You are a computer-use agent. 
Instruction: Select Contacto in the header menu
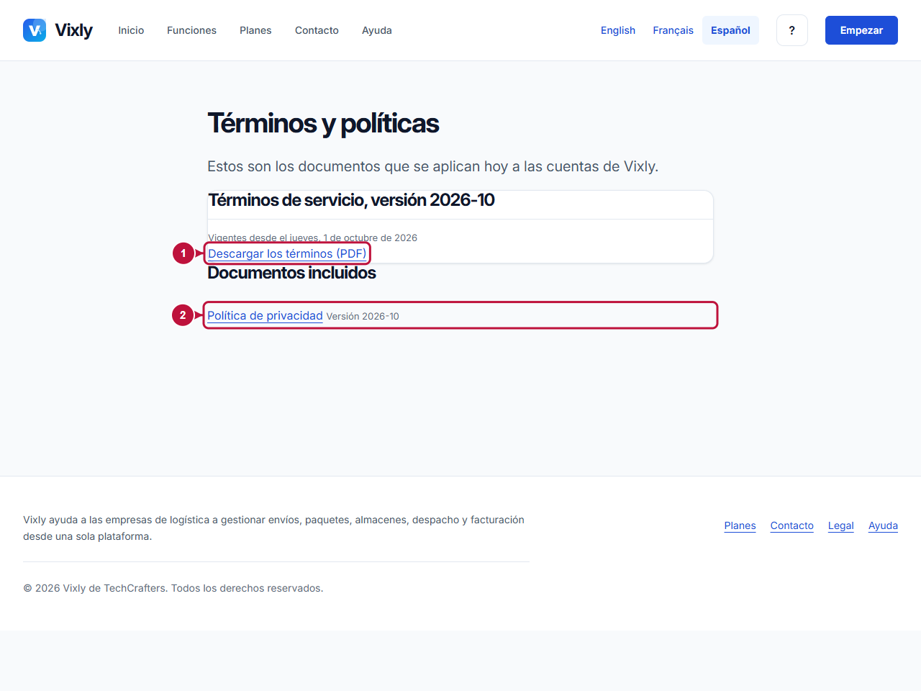(x=317, y=30)
